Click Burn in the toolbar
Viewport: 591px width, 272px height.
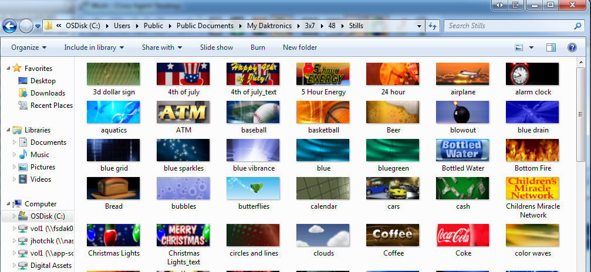point(258,47)
